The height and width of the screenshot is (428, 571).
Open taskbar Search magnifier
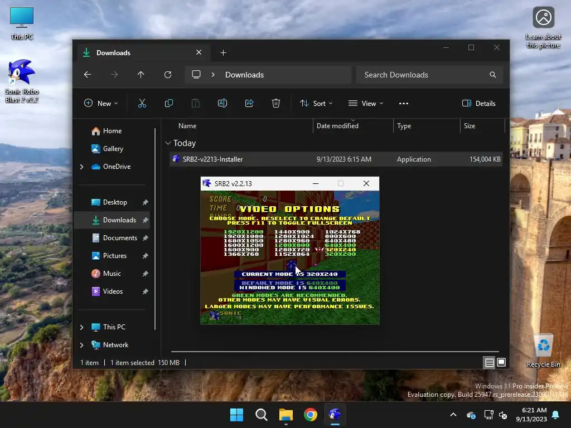(x=261, y=415)
